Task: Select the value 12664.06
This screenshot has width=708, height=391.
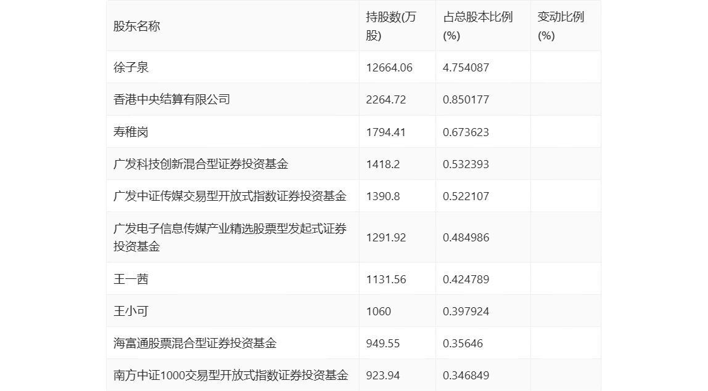Action: [x=389, y=68]
